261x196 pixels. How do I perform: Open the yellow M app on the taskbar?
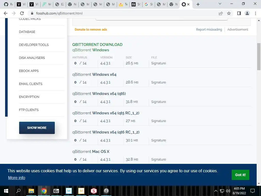coord(81,191)
